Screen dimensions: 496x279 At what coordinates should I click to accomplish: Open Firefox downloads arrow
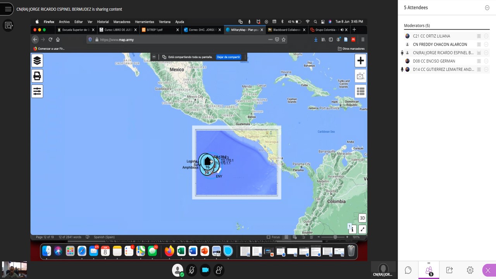pyautogui.click(x=316, y=40)
